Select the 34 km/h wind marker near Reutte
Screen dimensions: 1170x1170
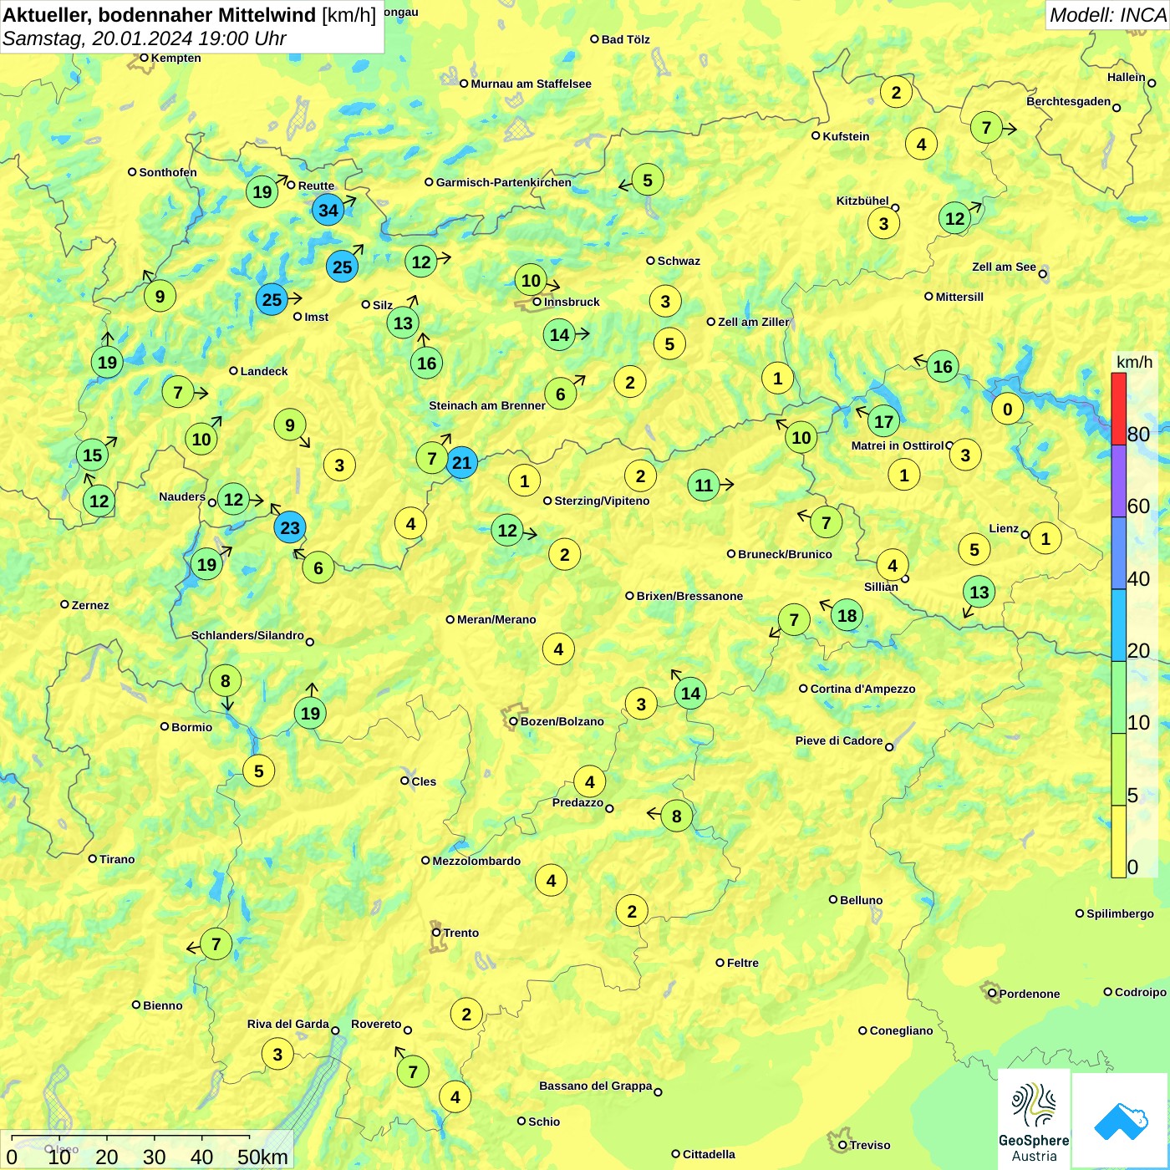click(328, 210)
